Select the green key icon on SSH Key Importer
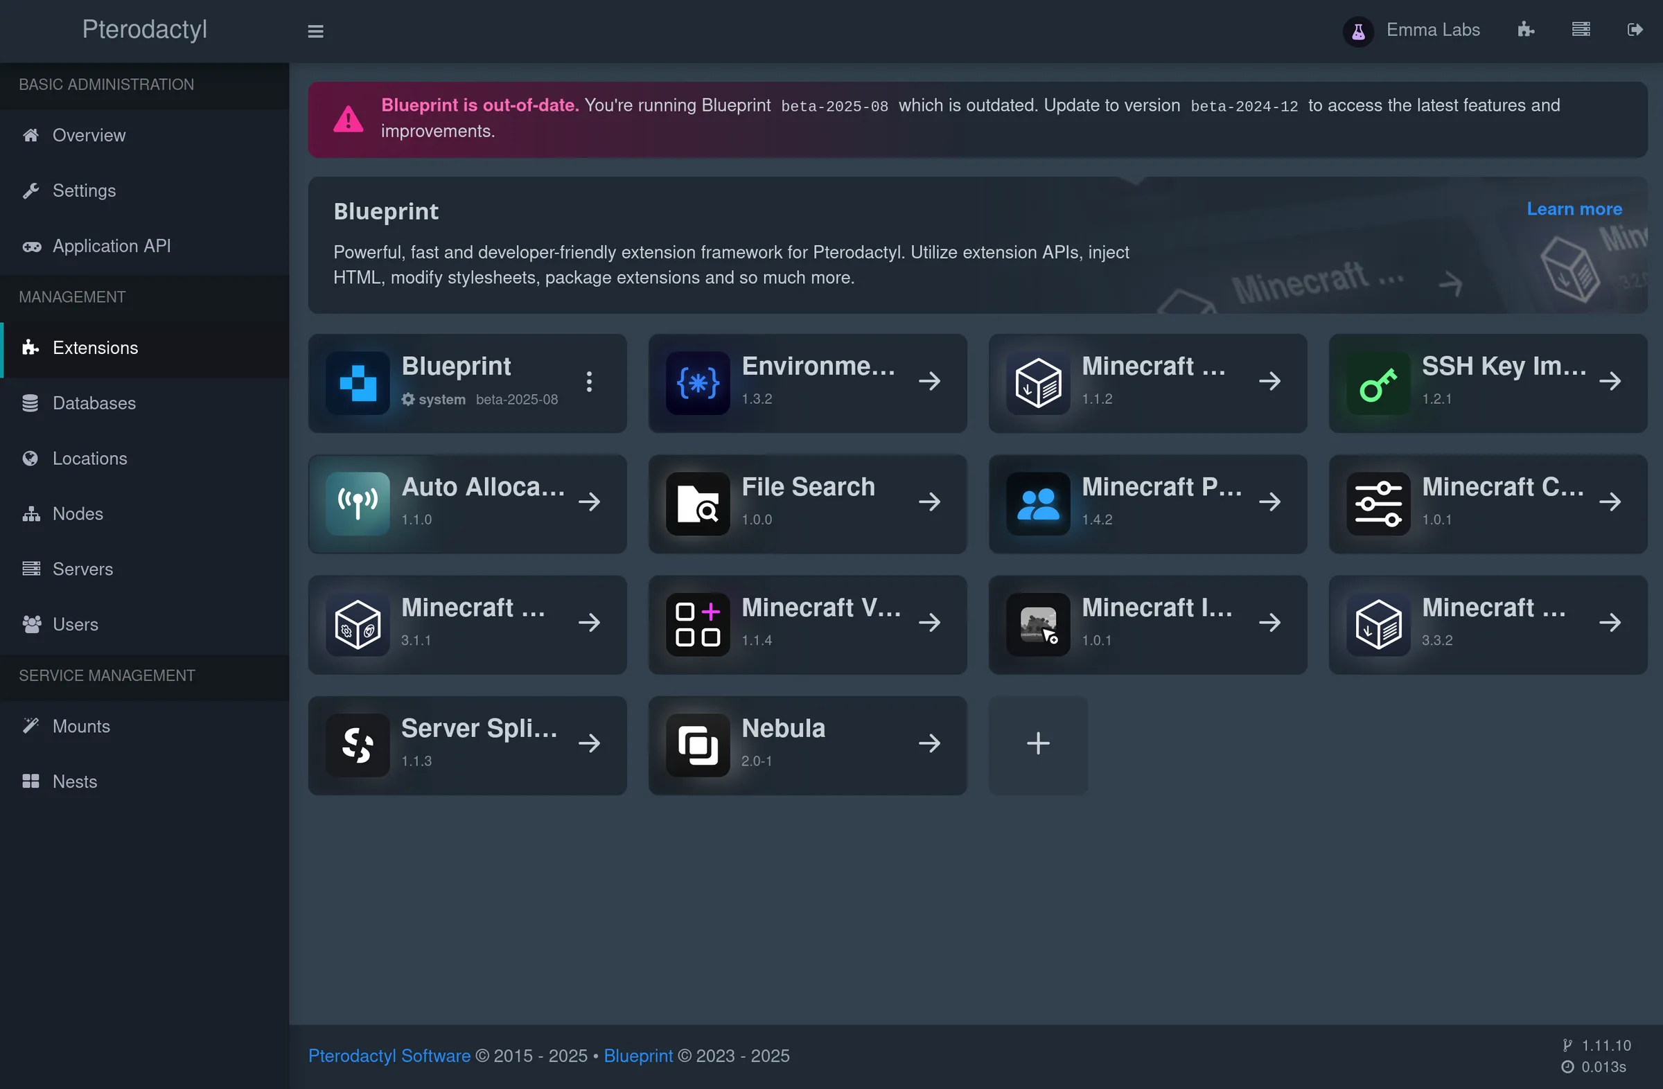The image size is (1663, 1089). pos(1378,383)
